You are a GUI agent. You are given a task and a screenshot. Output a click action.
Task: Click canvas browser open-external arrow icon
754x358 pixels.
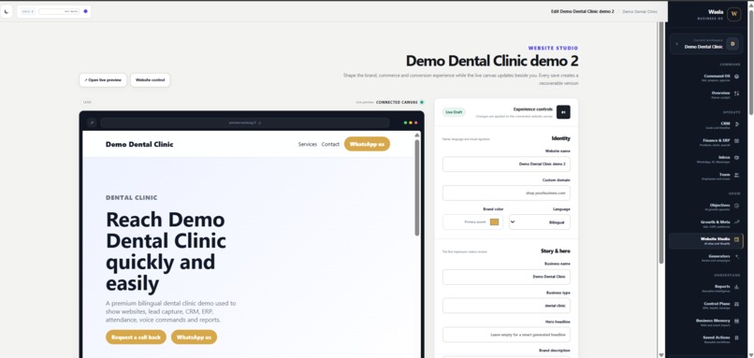pos(92,122)
